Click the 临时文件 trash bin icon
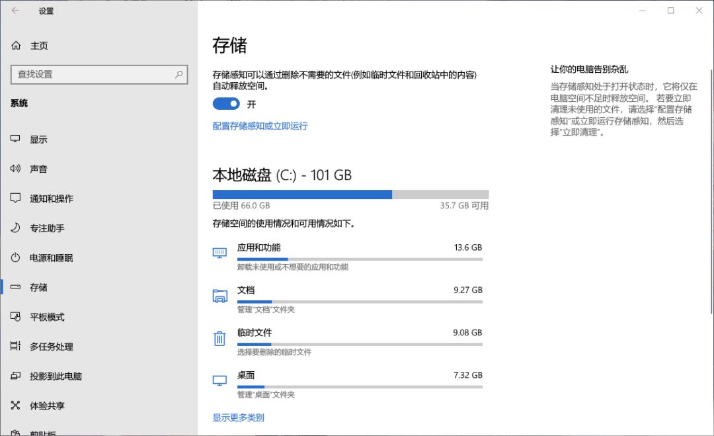The image size is (714, 436). pos(219,339)
